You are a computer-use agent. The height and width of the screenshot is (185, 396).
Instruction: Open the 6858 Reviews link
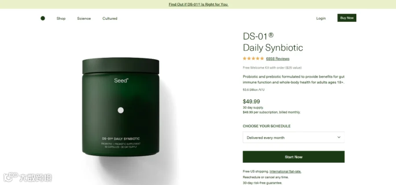[278, 59]
